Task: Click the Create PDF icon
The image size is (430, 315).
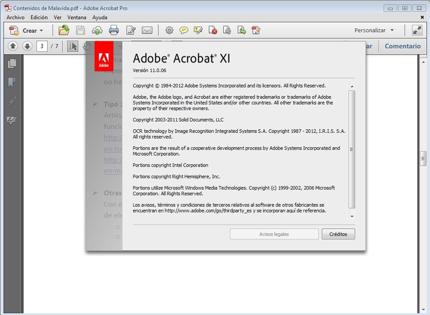Action: pos(14,30)
